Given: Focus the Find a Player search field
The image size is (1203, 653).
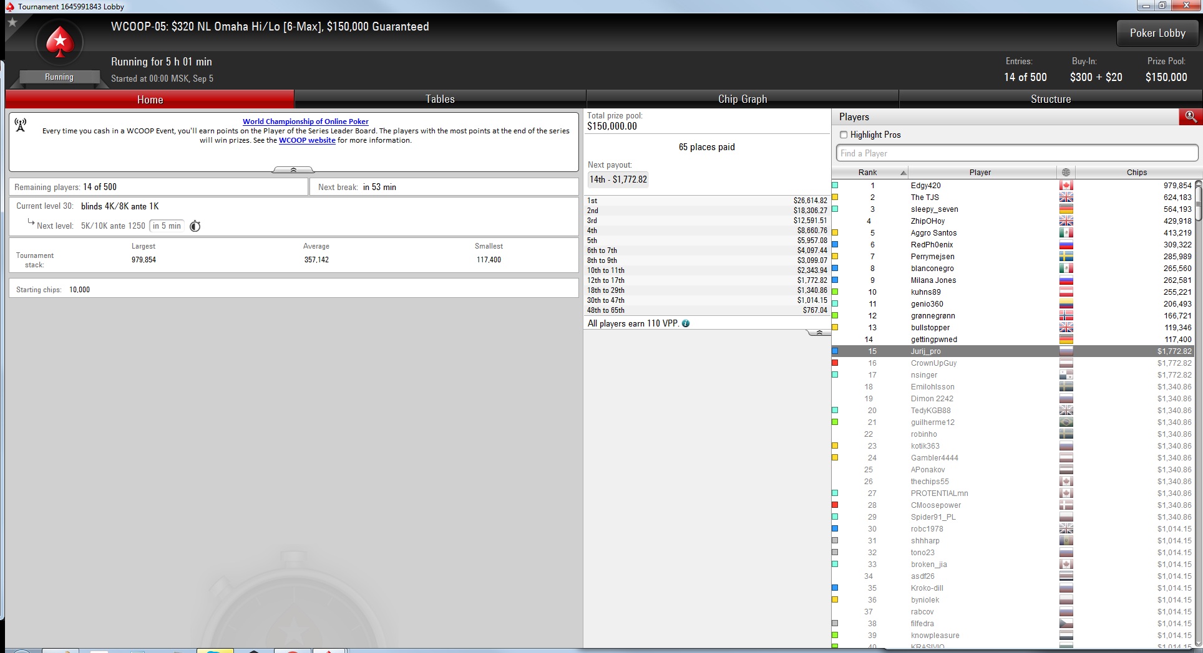Looking at the screenshot, I should 1017,153.
